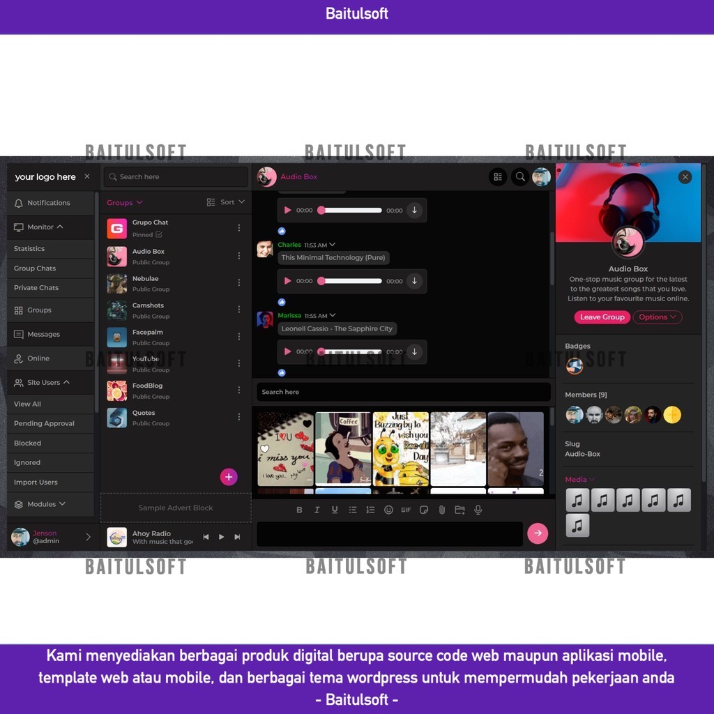Close the left sidebar with X
Image resolution: width=714 pixels, height=714 pixels.
click(87, 176)
